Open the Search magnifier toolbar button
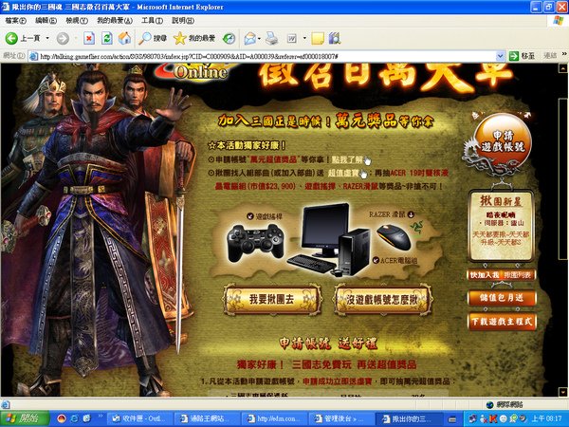Viewport: 569px width, 427px height. point(153,38)
